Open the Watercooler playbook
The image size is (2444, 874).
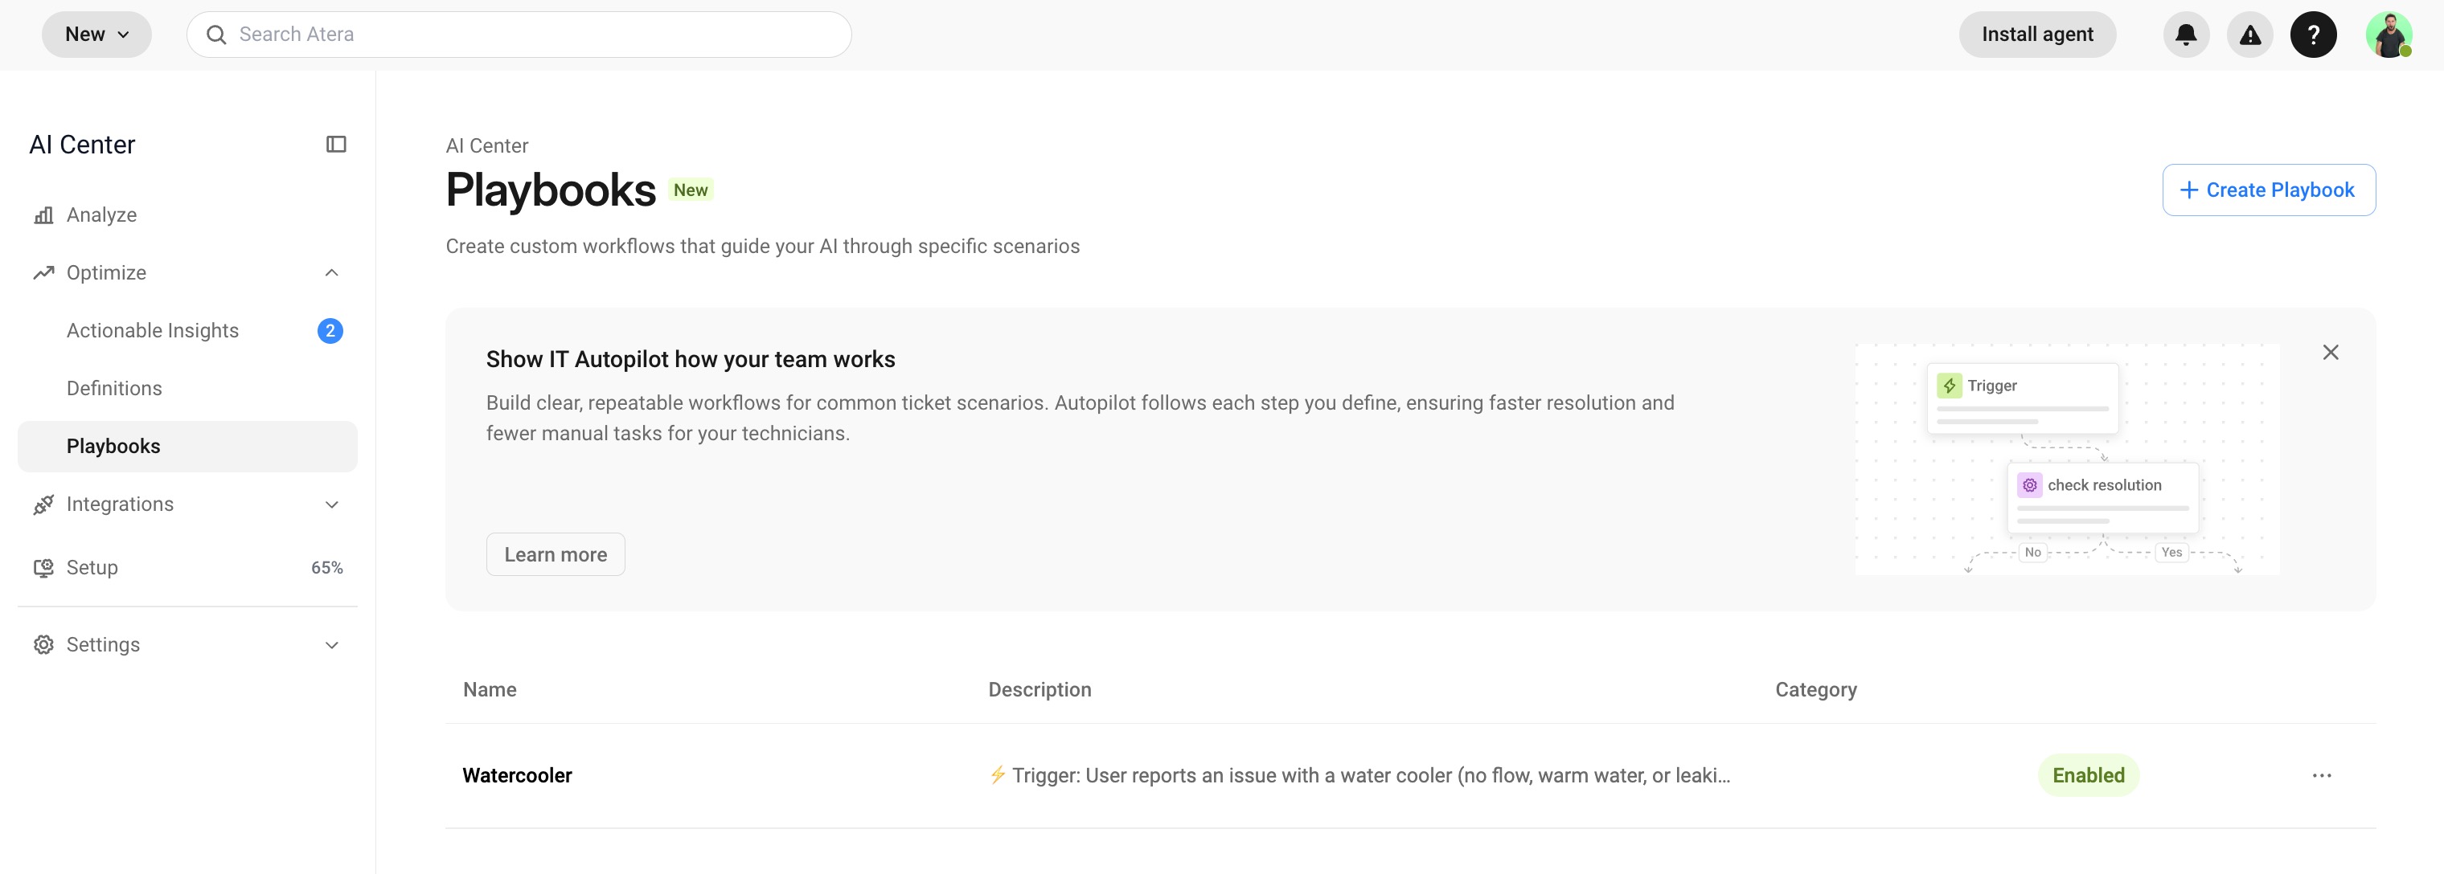(517, 775)
